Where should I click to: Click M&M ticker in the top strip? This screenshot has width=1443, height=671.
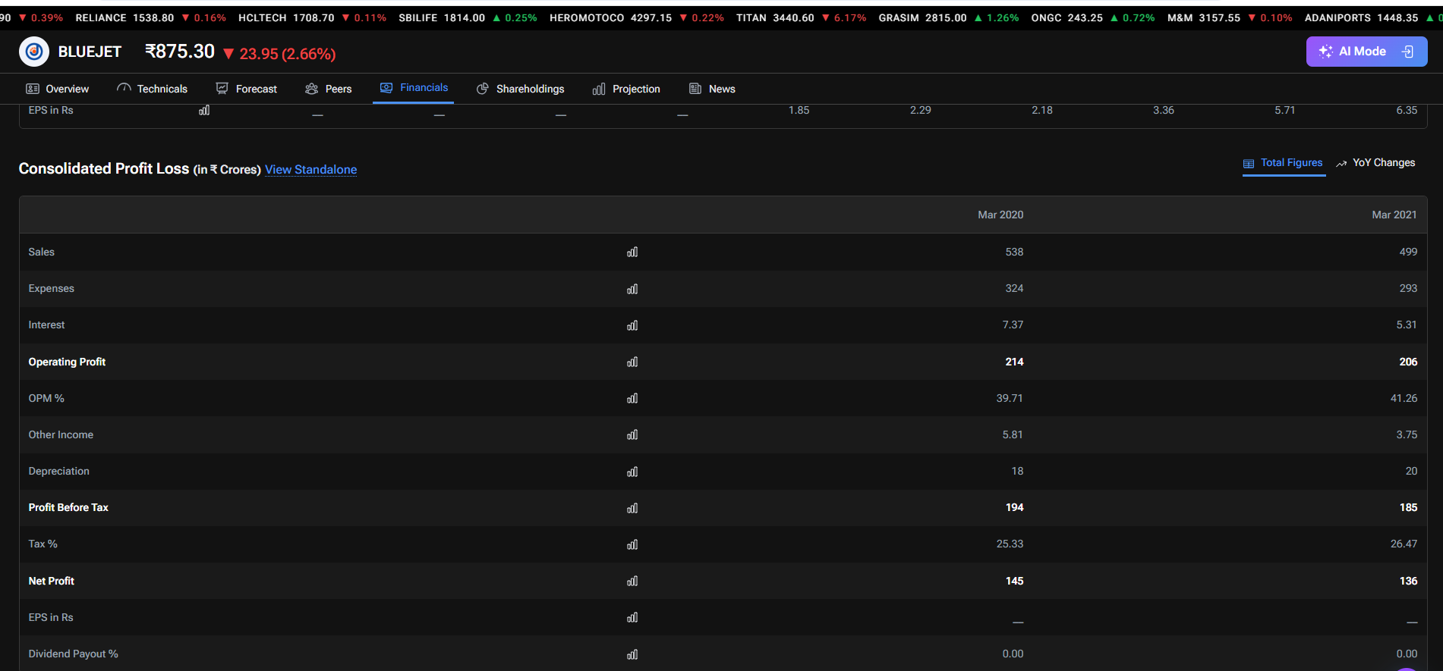(x=1230, y=17)
